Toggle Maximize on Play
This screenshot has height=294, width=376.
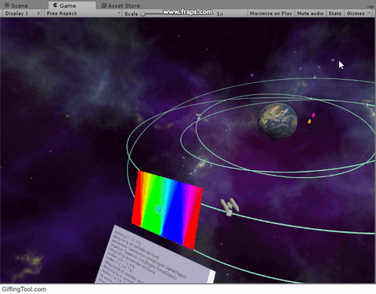pyautogui.click(x=271, y=13)
